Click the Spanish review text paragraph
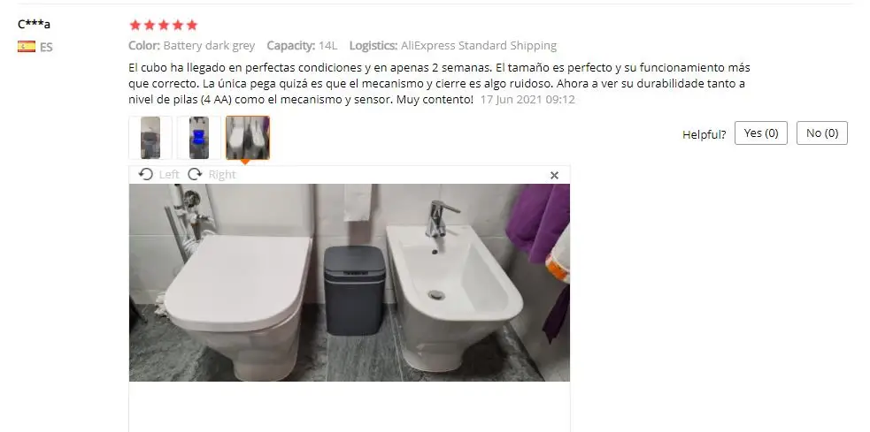 pyautogui.click(x=439, y=84)
